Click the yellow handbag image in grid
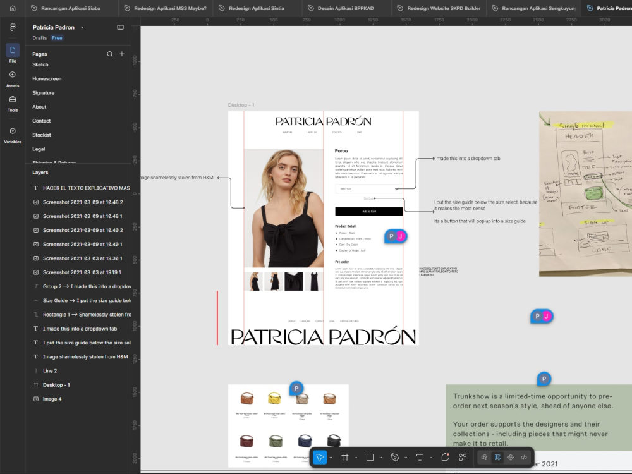This screenshot has height=474, width=632. (x=274, y=399)
